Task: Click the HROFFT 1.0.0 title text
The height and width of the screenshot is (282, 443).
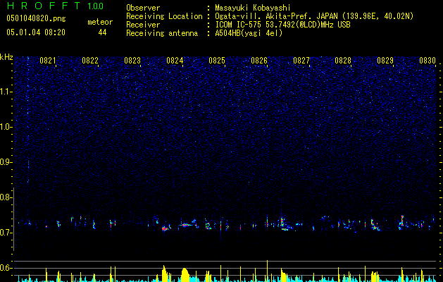Action: (55, 6)
